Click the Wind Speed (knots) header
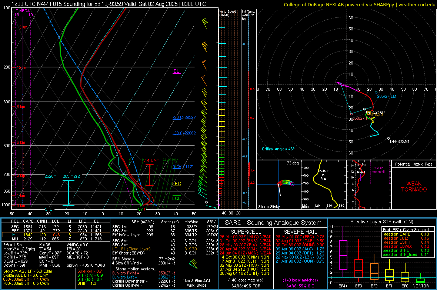 (228, 13)
